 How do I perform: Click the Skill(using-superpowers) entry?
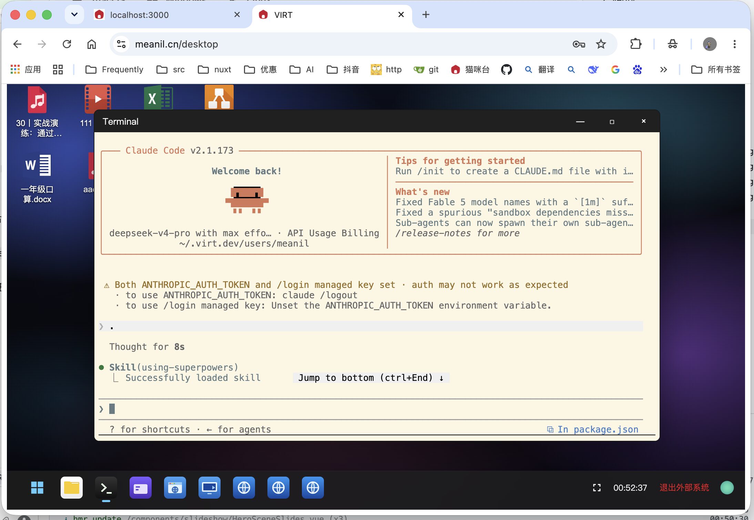point(174,367)
